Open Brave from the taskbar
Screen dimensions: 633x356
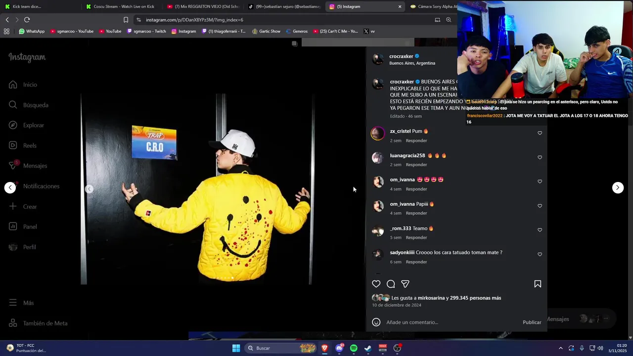click(x=324, y=348)
